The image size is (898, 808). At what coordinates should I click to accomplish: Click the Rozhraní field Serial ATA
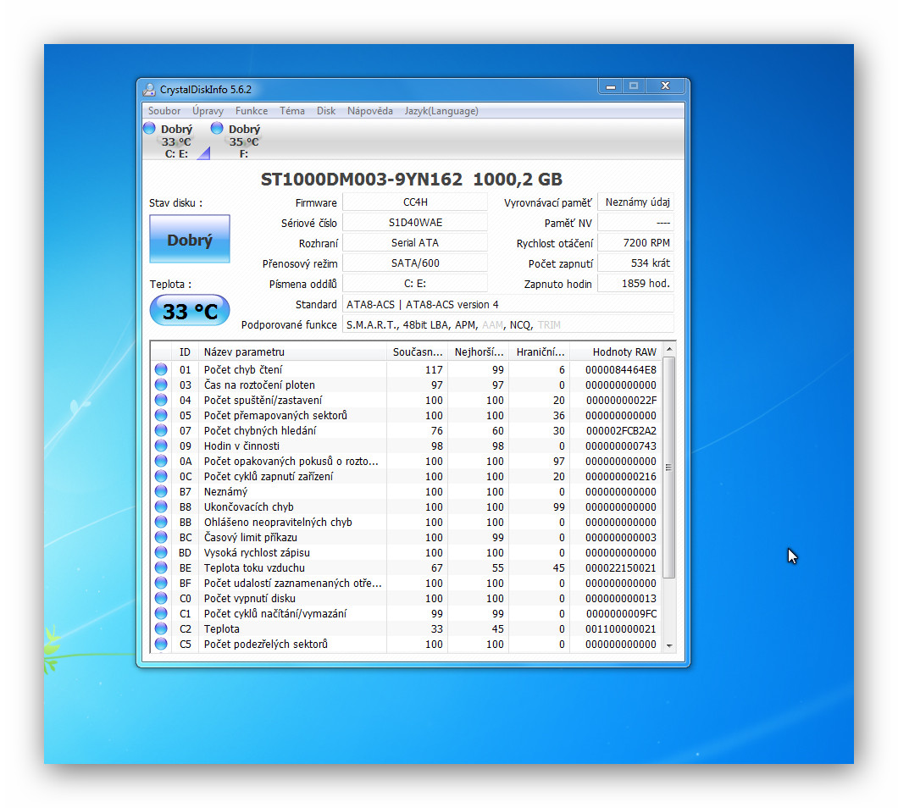coord(415,243)
